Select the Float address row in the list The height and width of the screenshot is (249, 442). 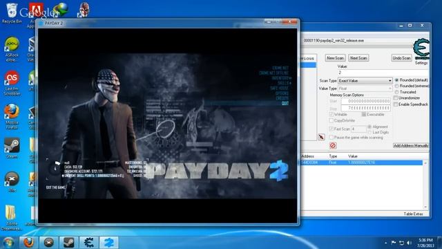[x=362, y=163]
